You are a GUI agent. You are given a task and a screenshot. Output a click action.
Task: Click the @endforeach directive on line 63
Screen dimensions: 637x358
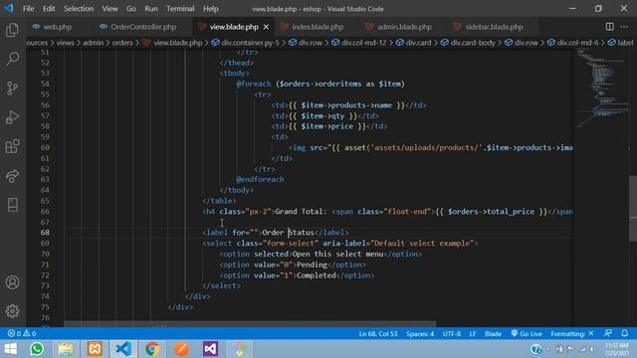[260, 179]
